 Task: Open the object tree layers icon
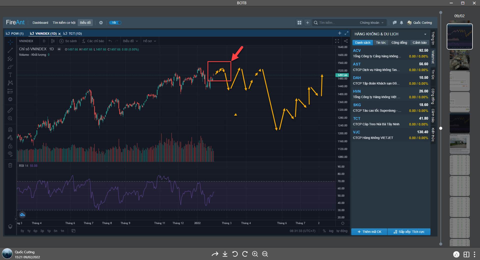[x=10, y=226]
